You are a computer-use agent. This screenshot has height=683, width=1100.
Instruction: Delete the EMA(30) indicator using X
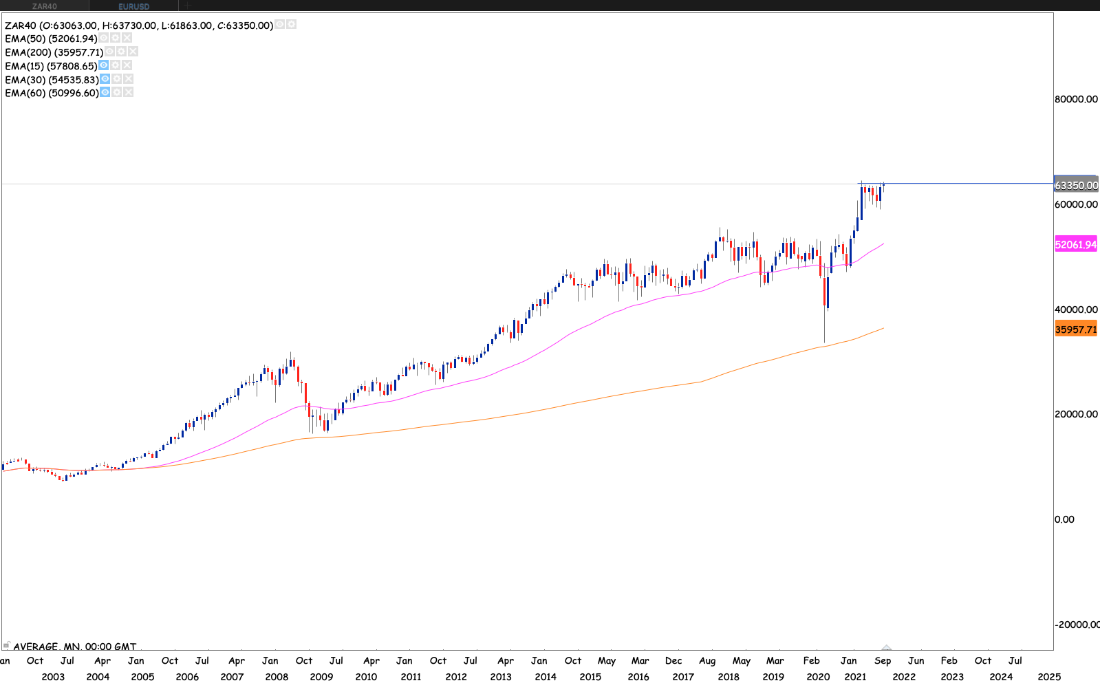coord(129,79)
